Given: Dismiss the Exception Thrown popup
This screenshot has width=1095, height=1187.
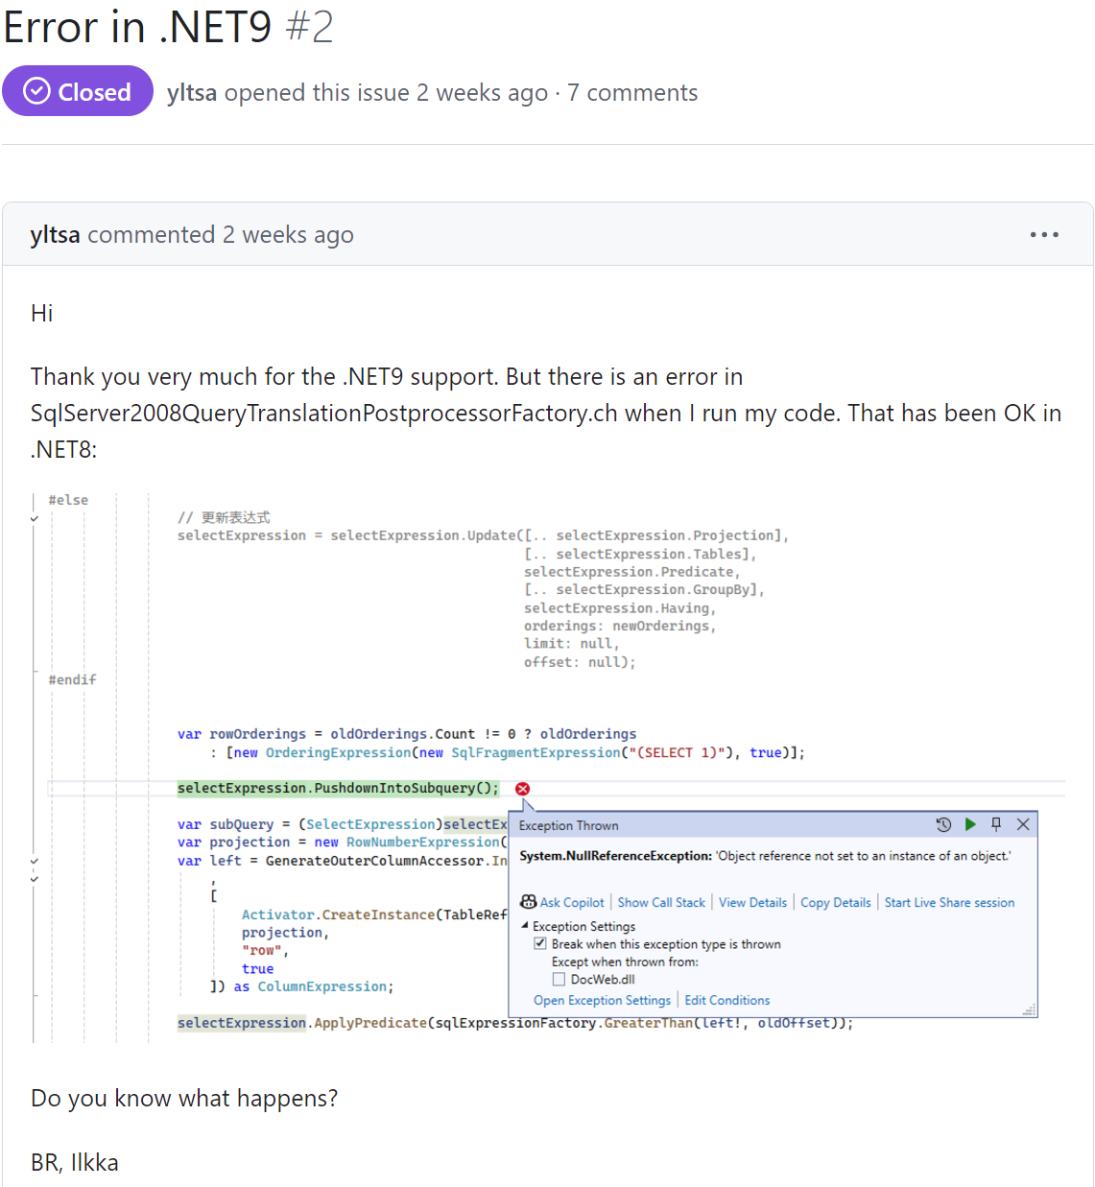Looking at the screenshot, I should [x=1022, y=824].
